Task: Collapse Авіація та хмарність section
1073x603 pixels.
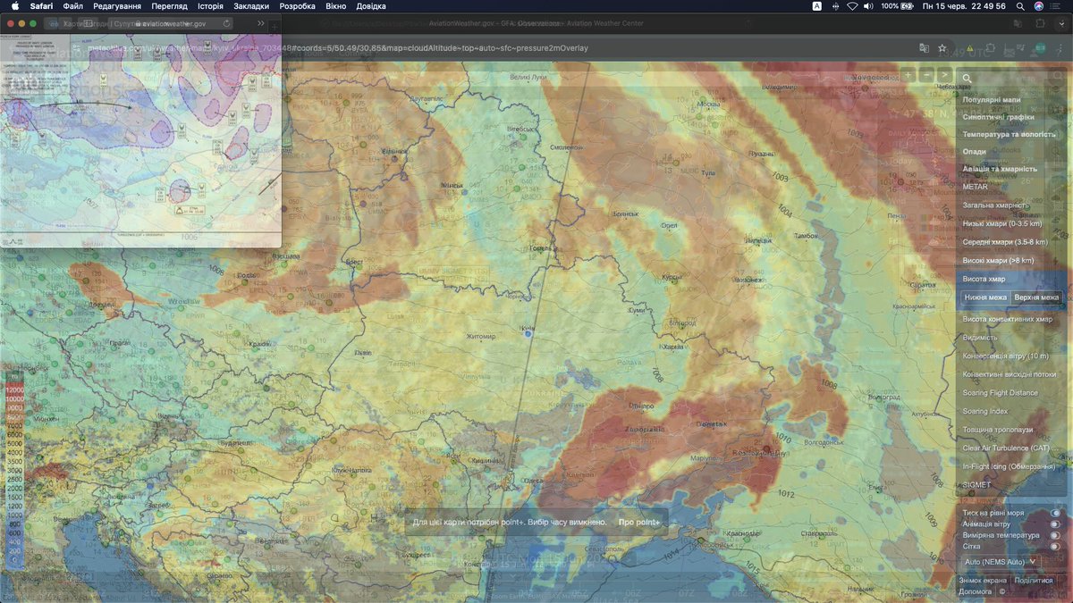Action: (1000, 169)
